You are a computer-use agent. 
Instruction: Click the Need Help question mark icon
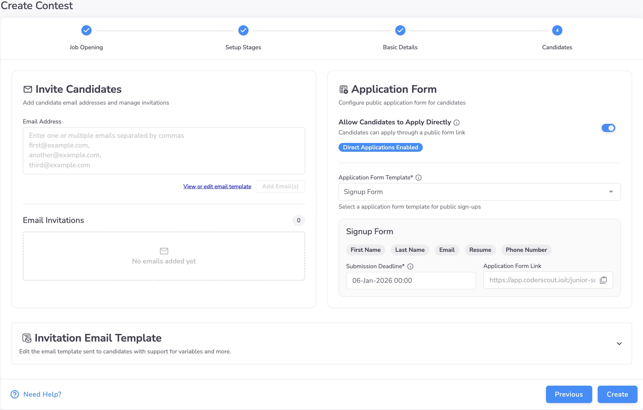(x=14, y=394)
